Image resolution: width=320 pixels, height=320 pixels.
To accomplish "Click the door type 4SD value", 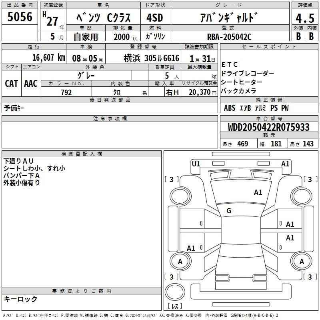I will (155, 18).
